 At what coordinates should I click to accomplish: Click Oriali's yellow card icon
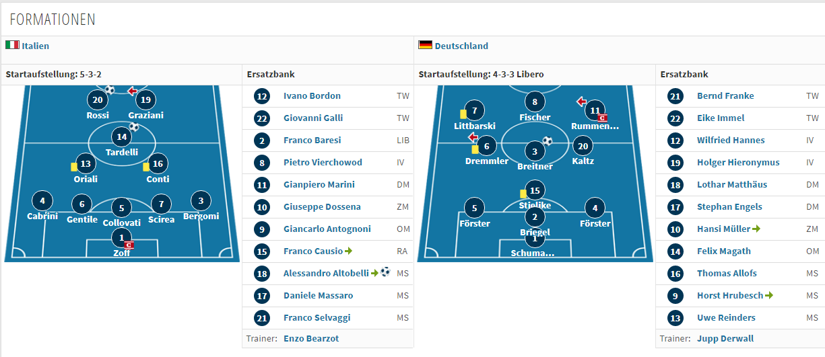pos(74,166)
